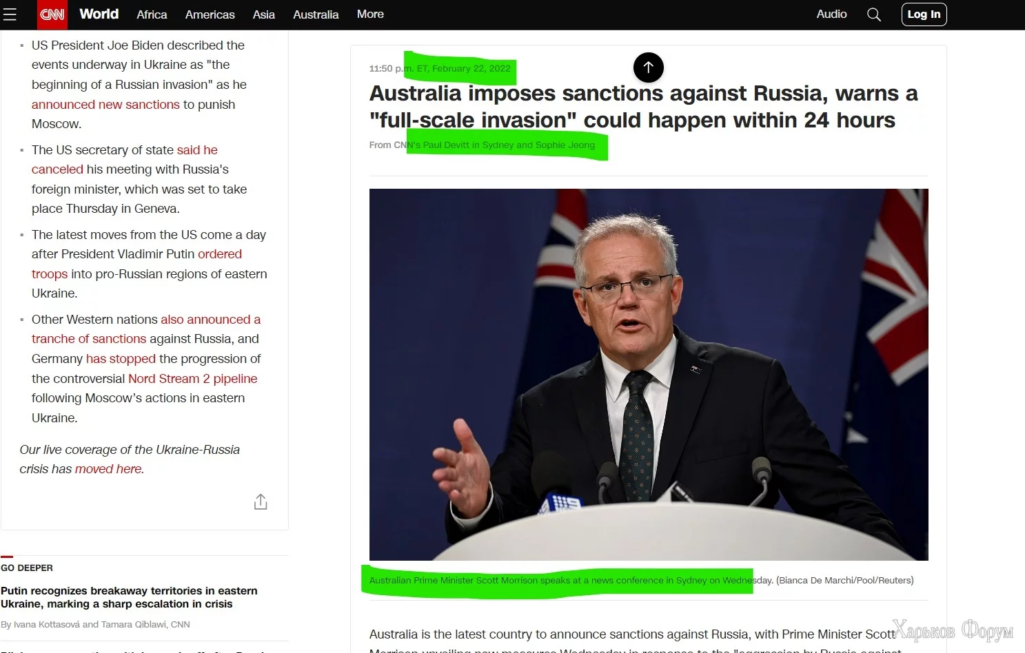Open the Americas section
The image size is (1025, 653).
[x=210, y=14]
